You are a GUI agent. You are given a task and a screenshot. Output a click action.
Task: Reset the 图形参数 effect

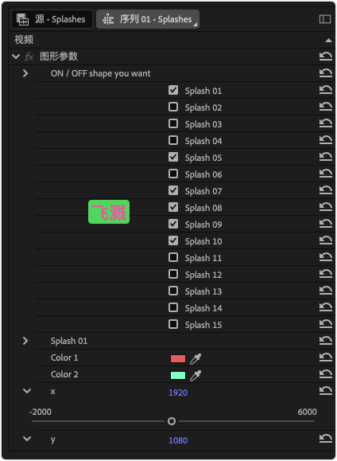tap(326, 57)
